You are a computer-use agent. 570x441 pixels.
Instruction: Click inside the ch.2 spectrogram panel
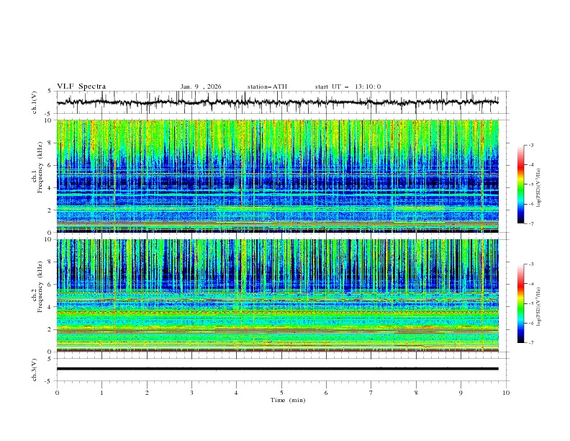(x=277, y=295)
